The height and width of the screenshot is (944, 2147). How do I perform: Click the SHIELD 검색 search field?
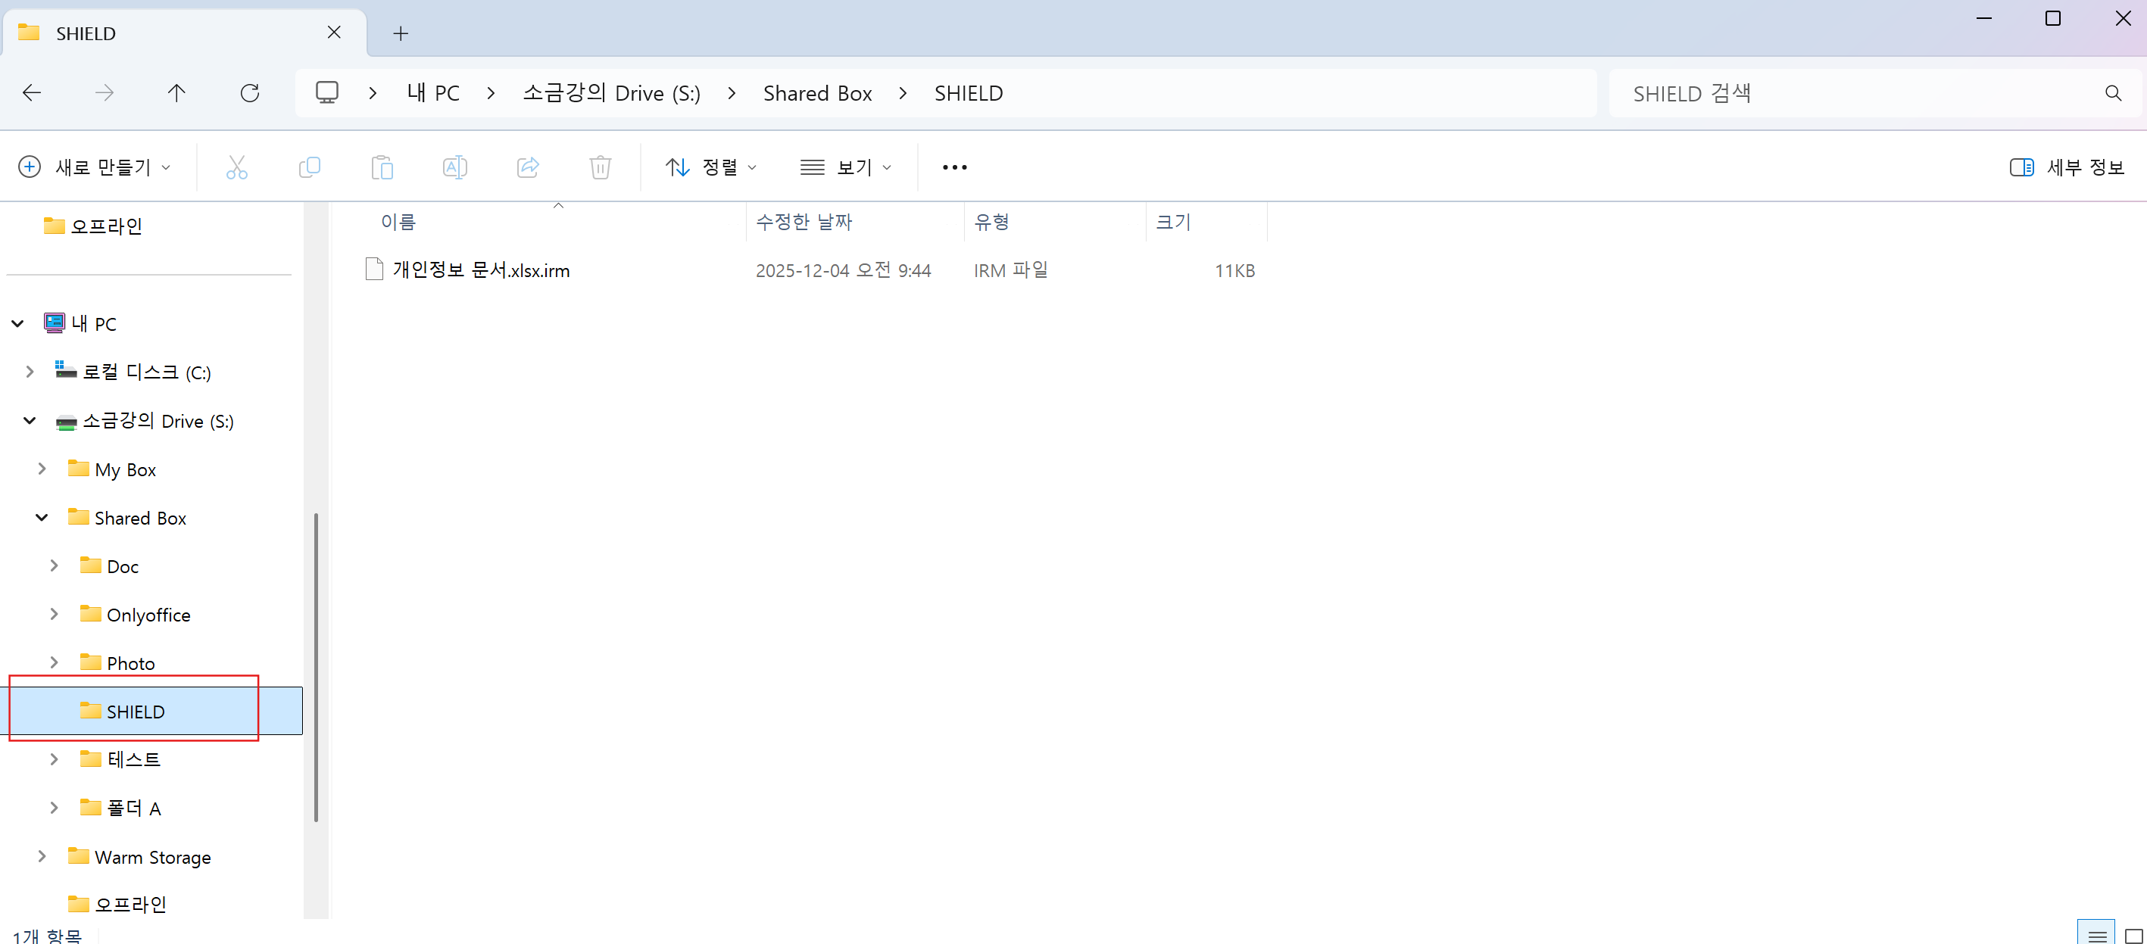(1858, 93)
